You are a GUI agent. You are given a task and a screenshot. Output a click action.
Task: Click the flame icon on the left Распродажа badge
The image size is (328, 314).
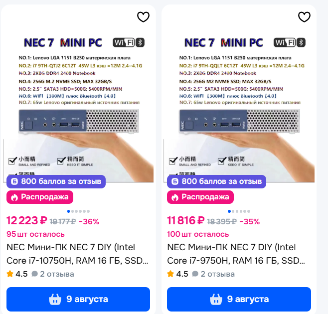(x=14, y=197)
